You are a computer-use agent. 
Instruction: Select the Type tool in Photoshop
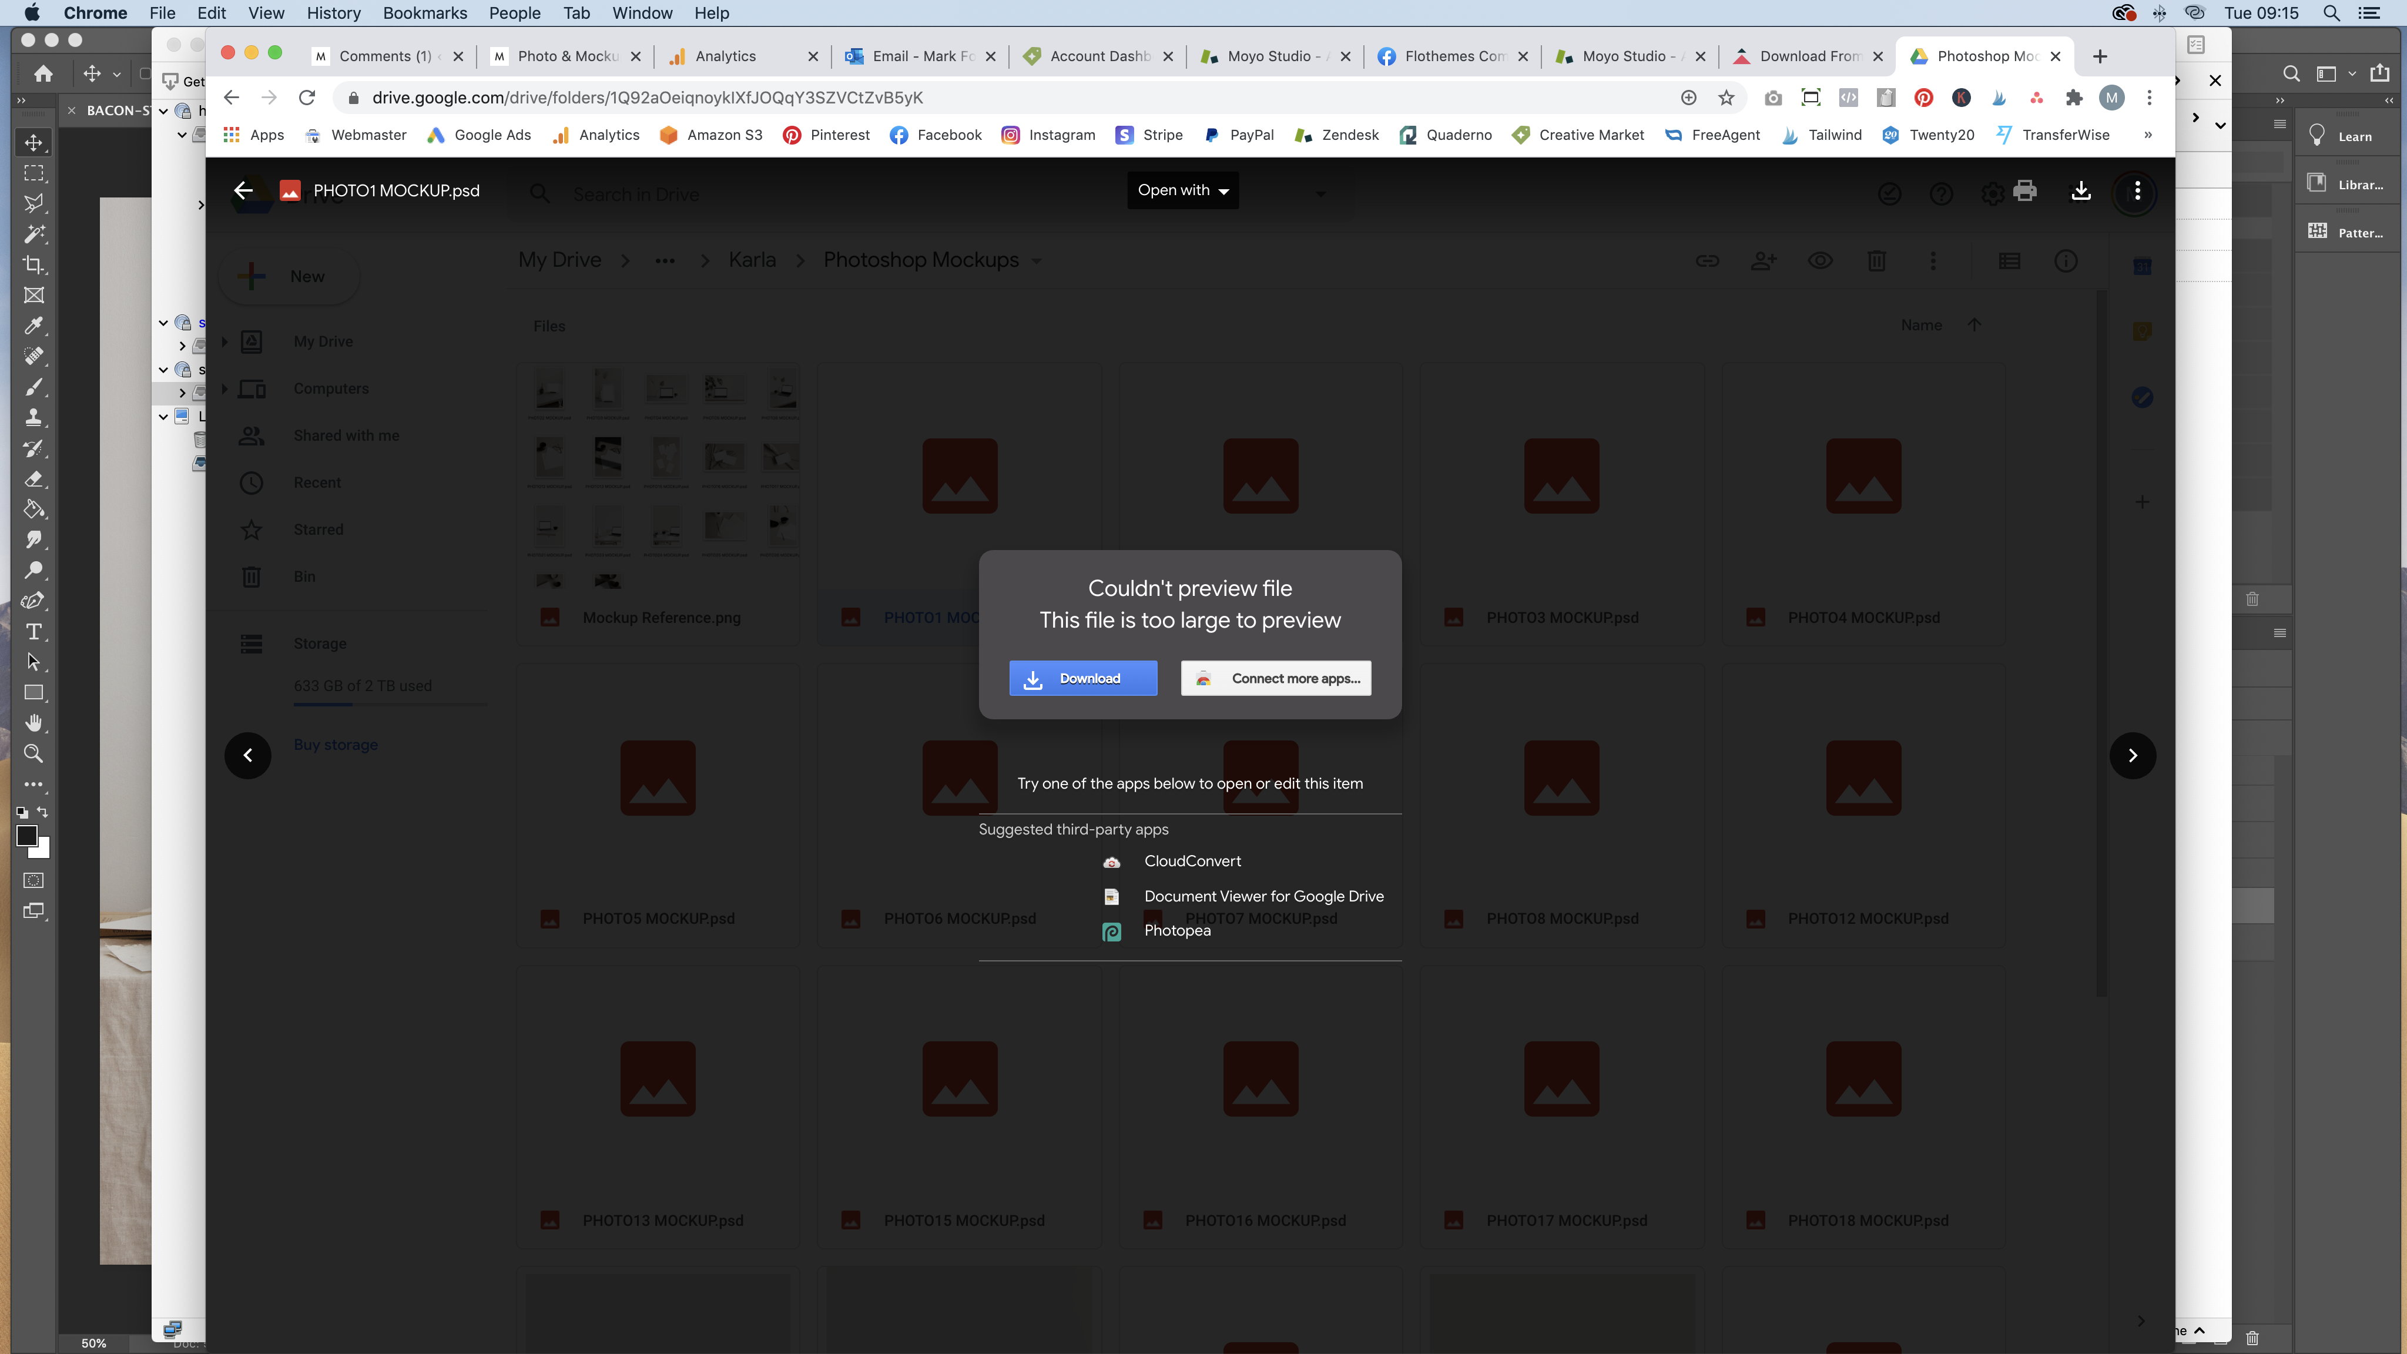[x=33, y=632]
